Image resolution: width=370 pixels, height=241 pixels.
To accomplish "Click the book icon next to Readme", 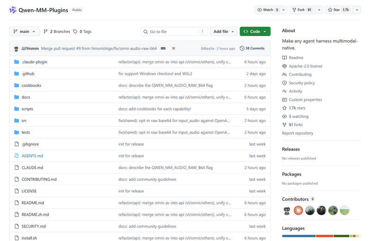I will click(284, 58).
